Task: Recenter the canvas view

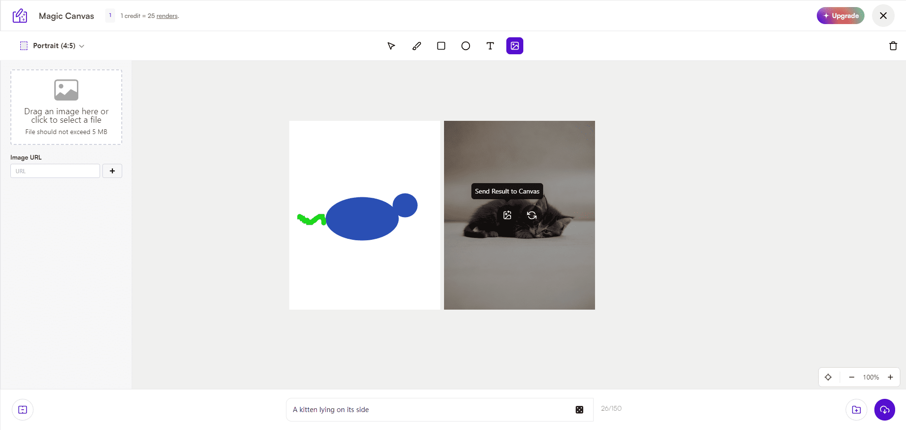Action: (x=828, y=377)
